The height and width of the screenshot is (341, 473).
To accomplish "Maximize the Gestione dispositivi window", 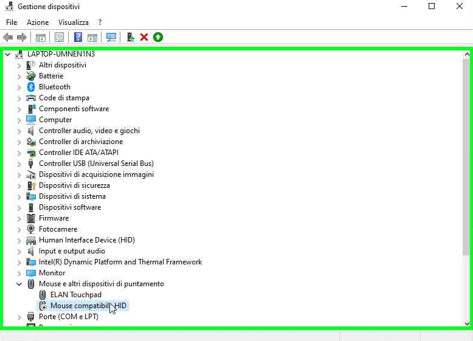I will tap(432, 6).
